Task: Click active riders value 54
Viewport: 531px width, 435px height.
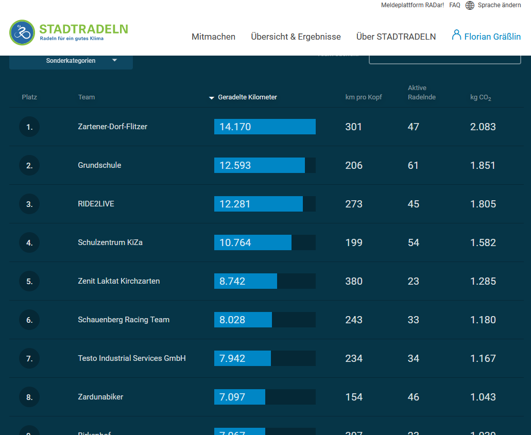Action: (x=414, y=242)
